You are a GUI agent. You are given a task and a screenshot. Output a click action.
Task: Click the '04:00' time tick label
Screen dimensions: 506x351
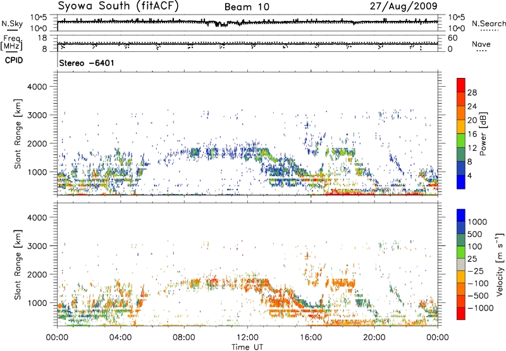click(x=120, y=338)
